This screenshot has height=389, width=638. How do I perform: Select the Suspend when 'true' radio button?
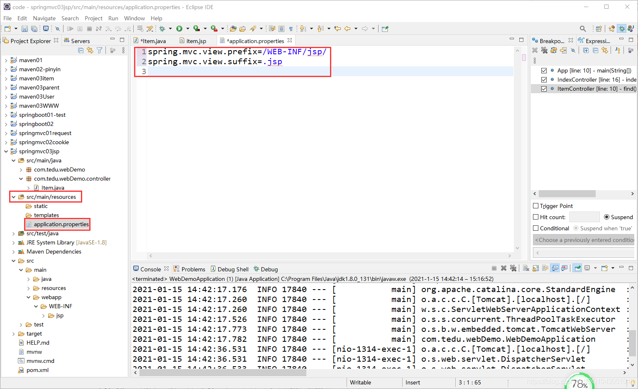576,228
